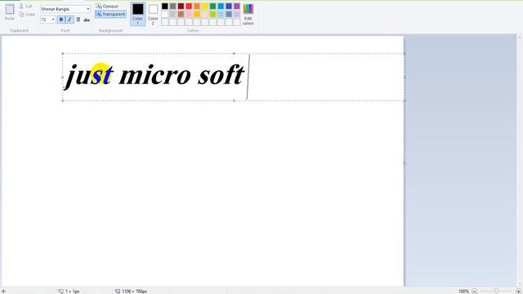Click the bottom-center handle of the text box
The image size is (523, 294).
234,100
